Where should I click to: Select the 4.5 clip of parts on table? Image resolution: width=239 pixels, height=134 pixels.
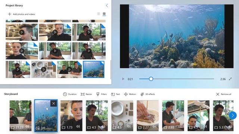pyautogui.click(x=122, y=116)
